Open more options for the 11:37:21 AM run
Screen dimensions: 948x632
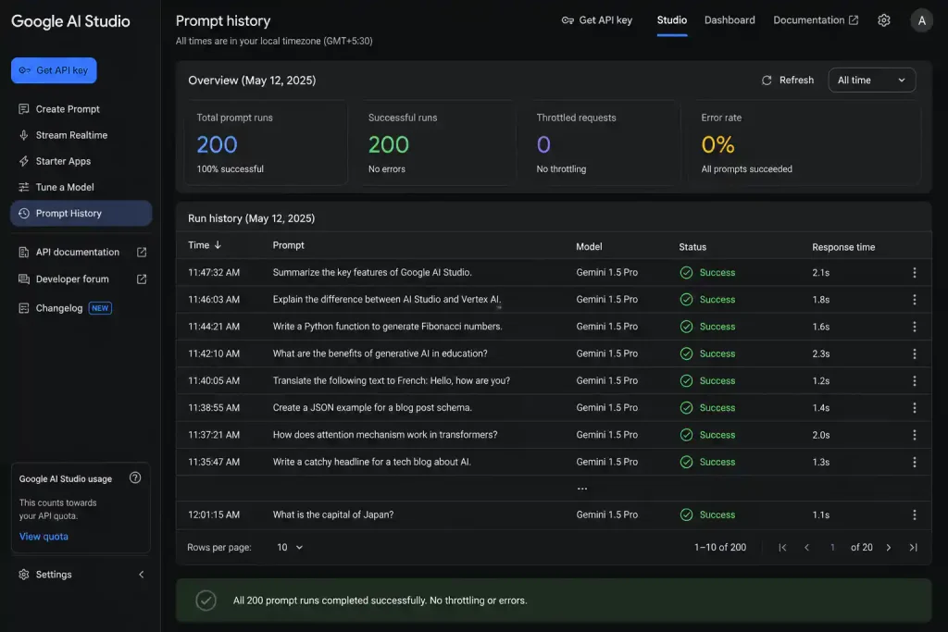(x=914, y=435)
